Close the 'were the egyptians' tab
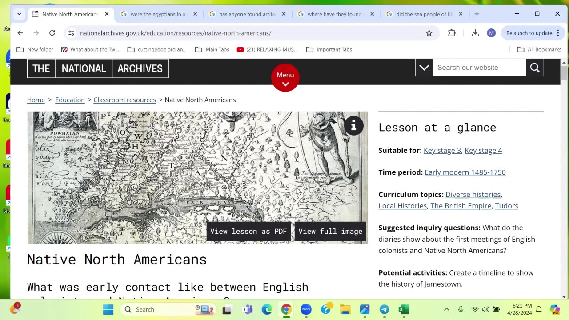 tap(195, 14)
